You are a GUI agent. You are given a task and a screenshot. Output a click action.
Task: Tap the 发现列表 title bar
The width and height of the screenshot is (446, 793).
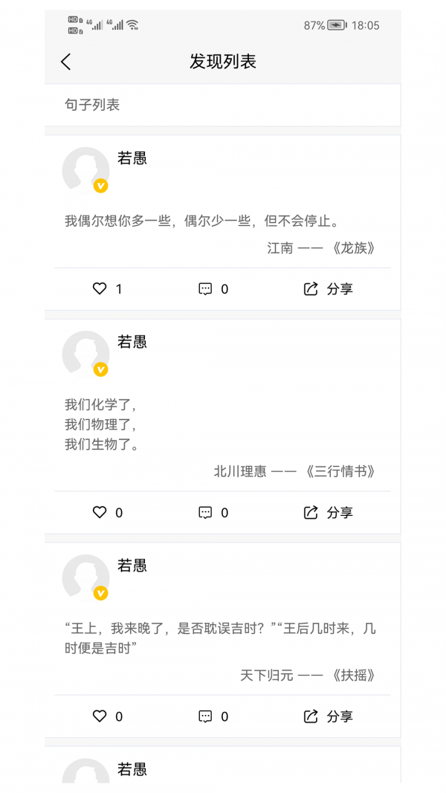tap(223, 62)
